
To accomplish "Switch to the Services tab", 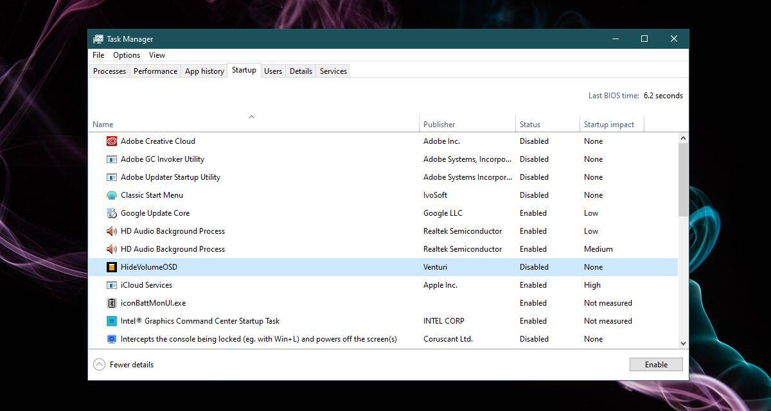I will (x=333, y=71).
